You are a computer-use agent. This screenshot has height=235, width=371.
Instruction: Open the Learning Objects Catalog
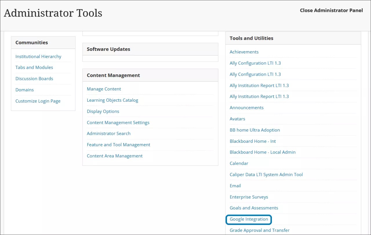coord(112,100)
